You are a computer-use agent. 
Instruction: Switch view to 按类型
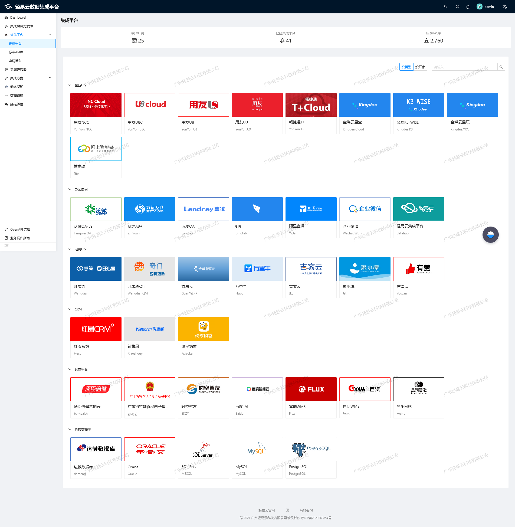click(406, 67)
